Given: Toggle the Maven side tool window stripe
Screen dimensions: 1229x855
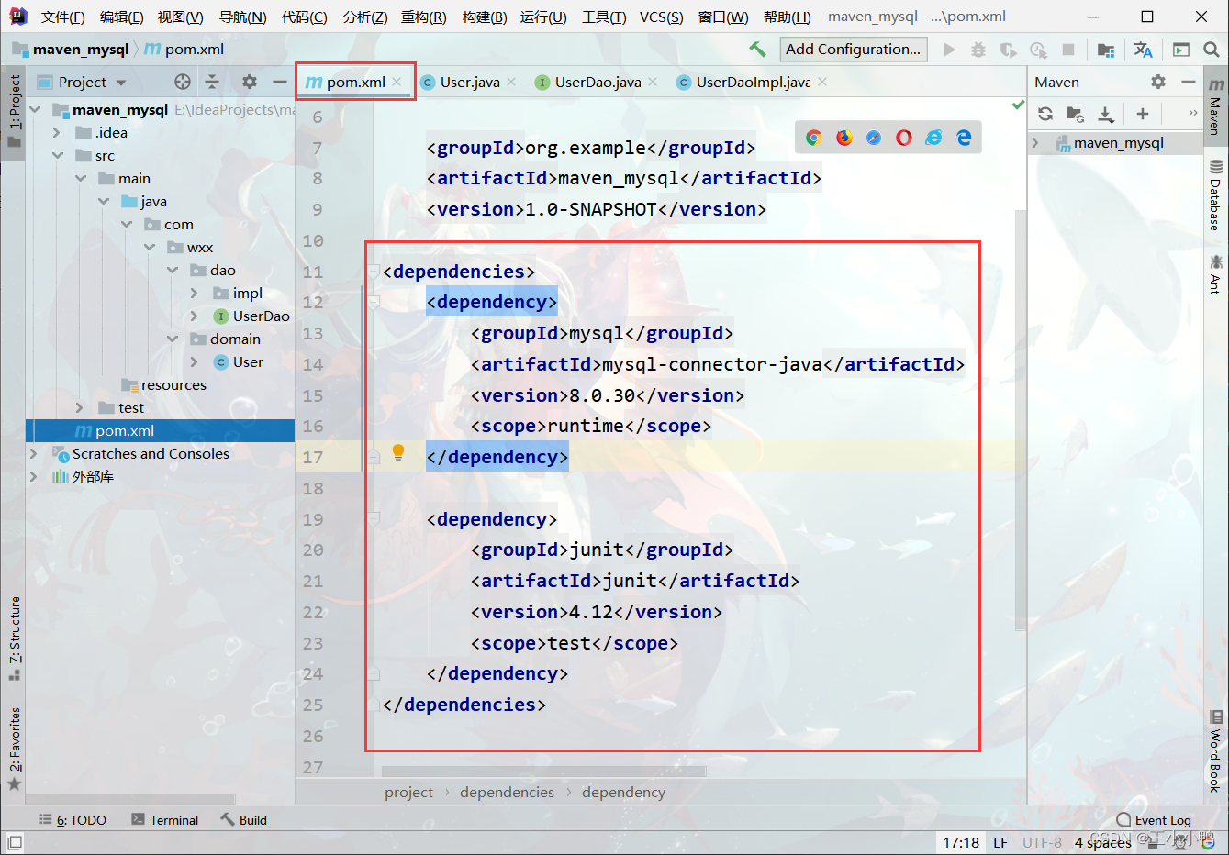Looking at the screenshot, I should pos(1215,107).
